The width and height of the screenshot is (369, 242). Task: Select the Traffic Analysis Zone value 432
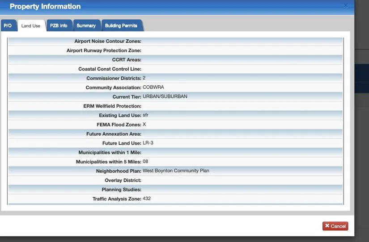147,199
